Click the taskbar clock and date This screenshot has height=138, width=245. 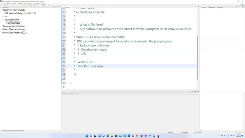pyautogui.click(x=238, y=136)
